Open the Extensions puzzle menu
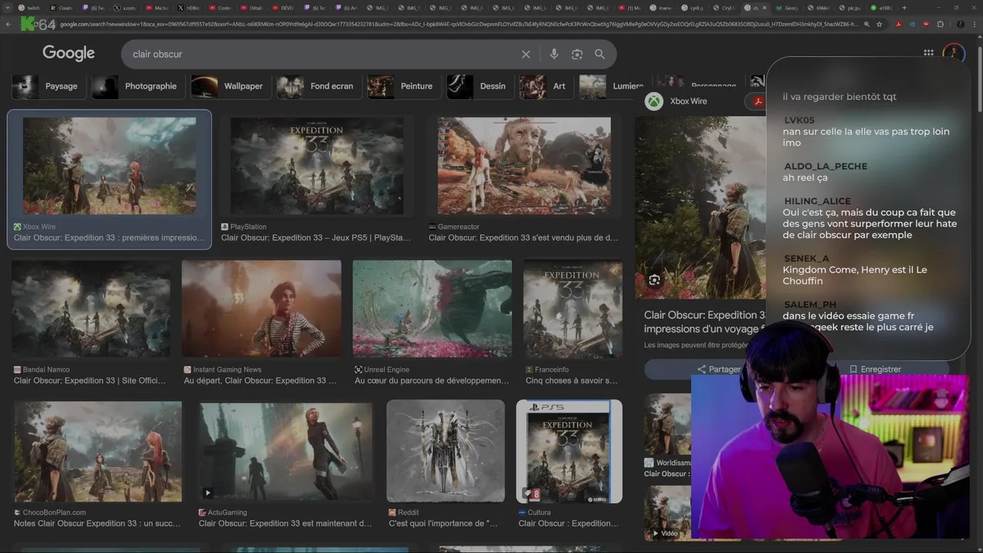The width and height of the screenshot is (983, 553). (940, 25)
